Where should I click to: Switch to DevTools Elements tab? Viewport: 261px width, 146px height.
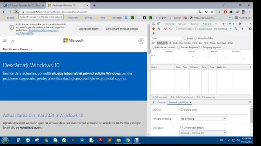click(170, 24)
